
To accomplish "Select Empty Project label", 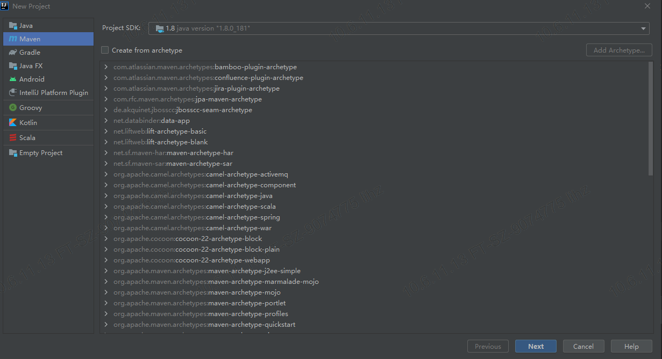I will point(41,152).
